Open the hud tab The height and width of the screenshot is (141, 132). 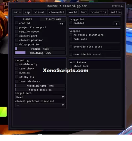[x=84, y=12]
